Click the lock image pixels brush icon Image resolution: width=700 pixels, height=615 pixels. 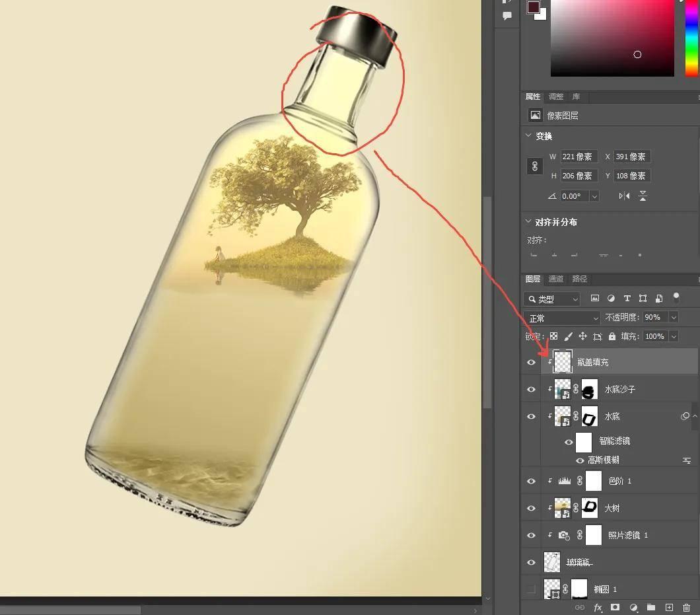click(568, 336)
